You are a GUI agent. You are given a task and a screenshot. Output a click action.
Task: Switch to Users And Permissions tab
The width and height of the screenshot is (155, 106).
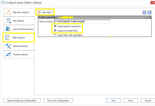[x=19, y=29]
